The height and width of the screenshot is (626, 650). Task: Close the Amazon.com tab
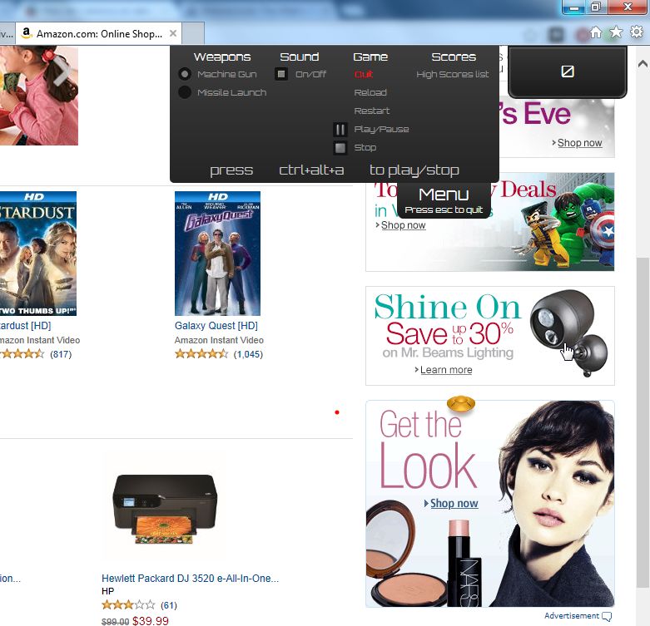(173, 33)
